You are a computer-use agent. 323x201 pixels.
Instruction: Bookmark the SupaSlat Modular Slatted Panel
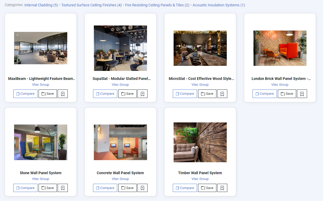(x=142, y=94)
